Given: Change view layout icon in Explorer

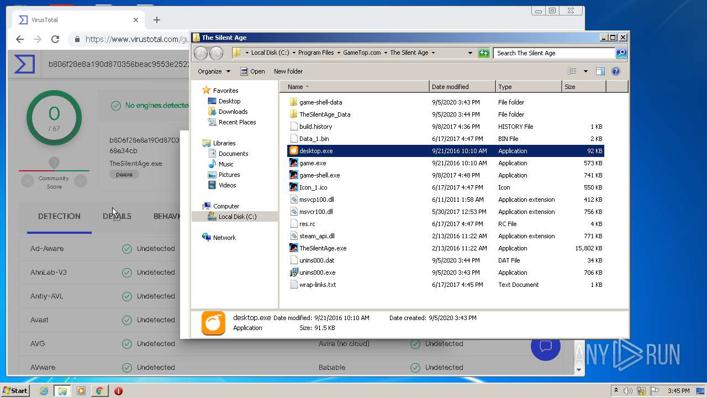Looking at the screenshot, I should coord(572,71).
